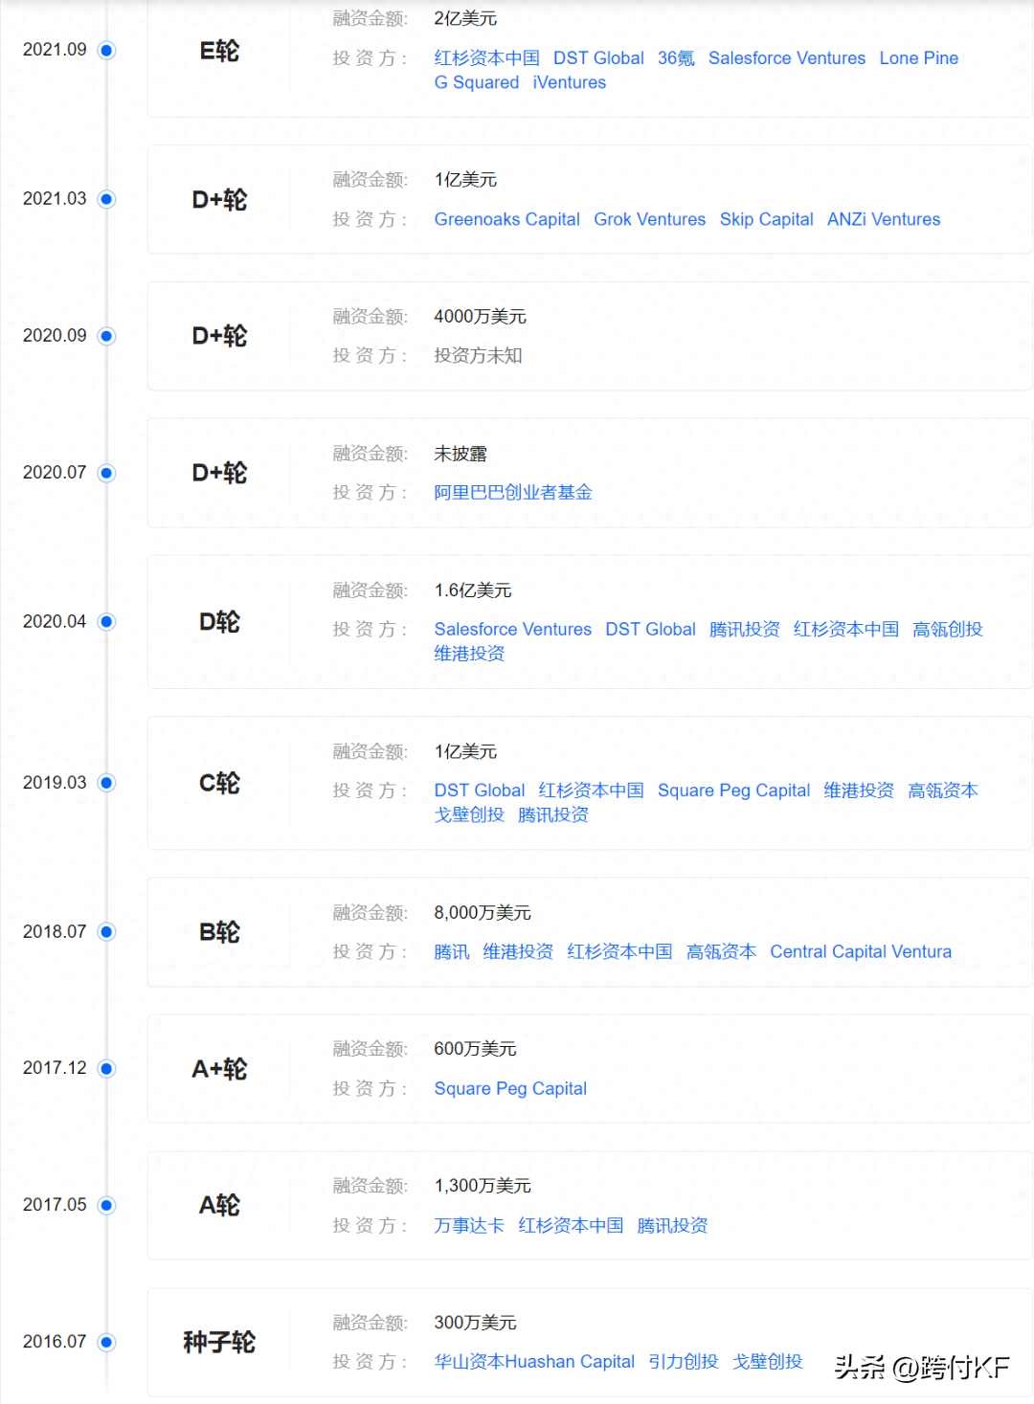Open Square Peg Capital link in C轮 row

pos(734,791)
